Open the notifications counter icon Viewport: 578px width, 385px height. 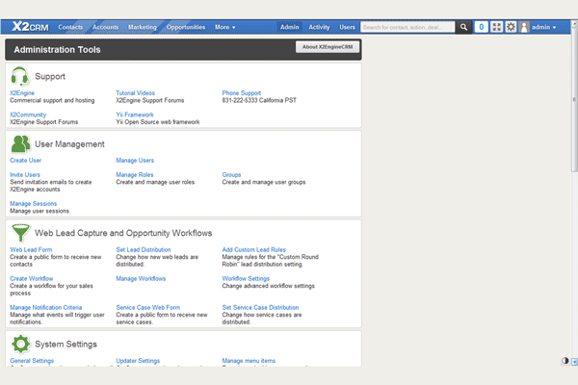pyautogui.click(x=481, y=27)
